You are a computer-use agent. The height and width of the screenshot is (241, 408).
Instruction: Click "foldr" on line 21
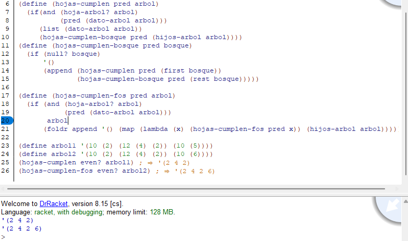point(57,129)
